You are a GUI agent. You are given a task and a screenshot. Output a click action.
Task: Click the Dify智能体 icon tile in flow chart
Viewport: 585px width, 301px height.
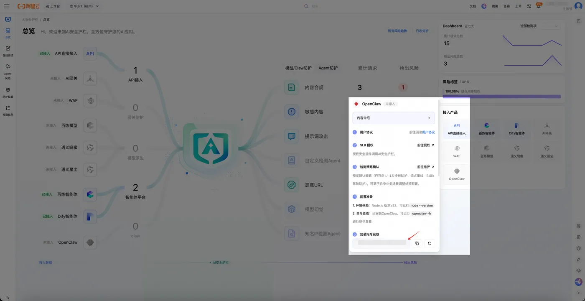[90, 216]
